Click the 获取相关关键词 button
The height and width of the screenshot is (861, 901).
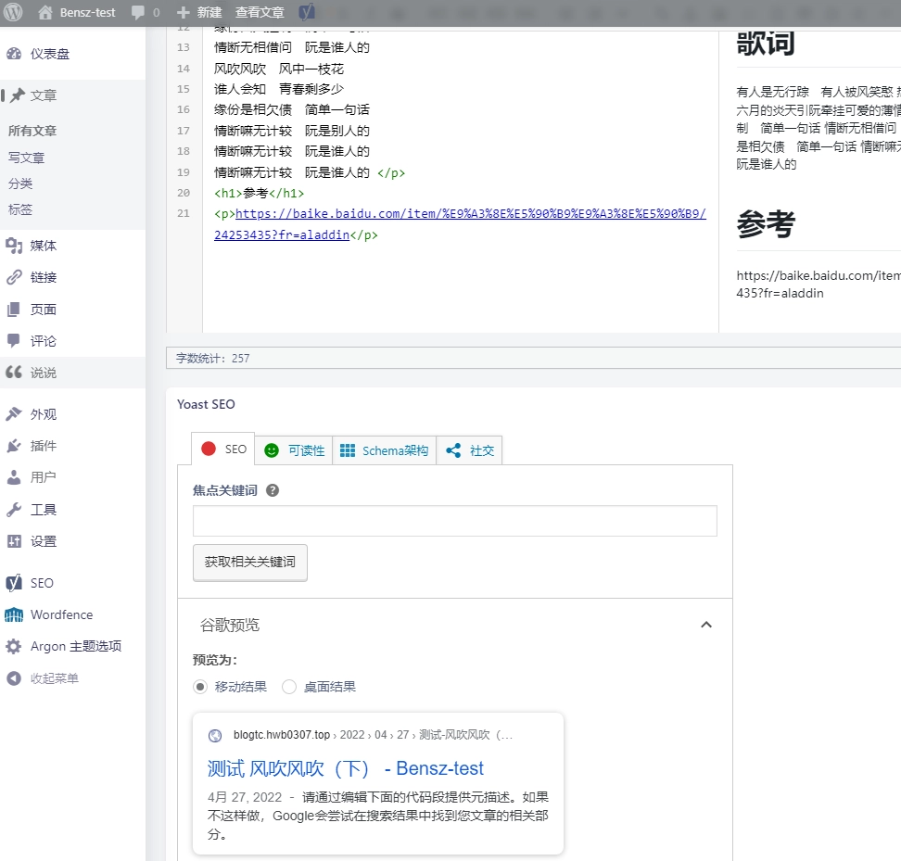pos(250,563)
